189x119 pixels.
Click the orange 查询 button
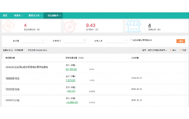pos(181,41)
